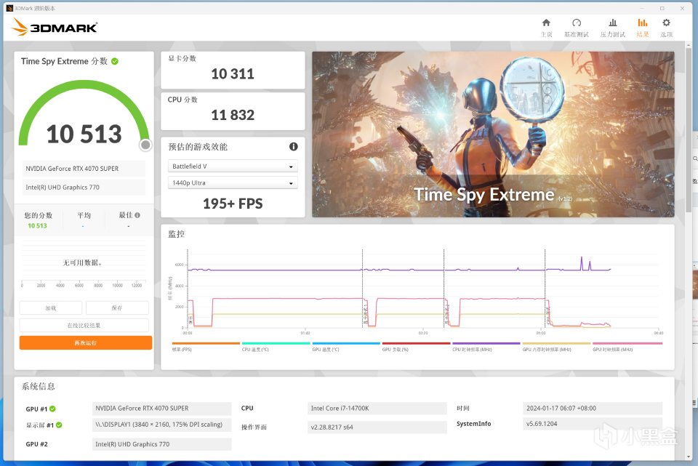Open the Battlefield V game dropdown
This screenshot has width=698, height=466.
[x=233, y=166]
